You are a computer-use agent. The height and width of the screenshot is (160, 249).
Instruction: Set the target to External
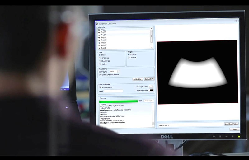(129, 54)
